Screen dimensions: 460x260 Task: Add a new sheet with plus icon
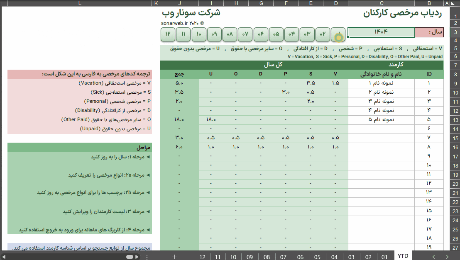pyautogui.click(x=174, y=257)
